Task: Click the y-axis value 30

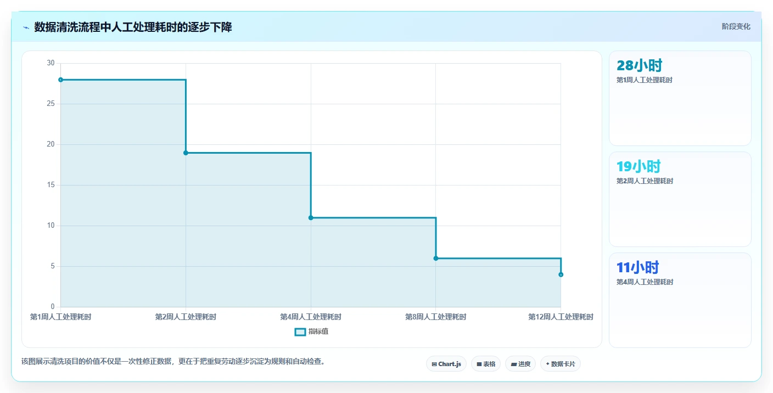Action: (x=51, y=63)
